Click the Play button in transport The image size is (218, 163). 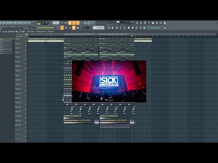43,23
